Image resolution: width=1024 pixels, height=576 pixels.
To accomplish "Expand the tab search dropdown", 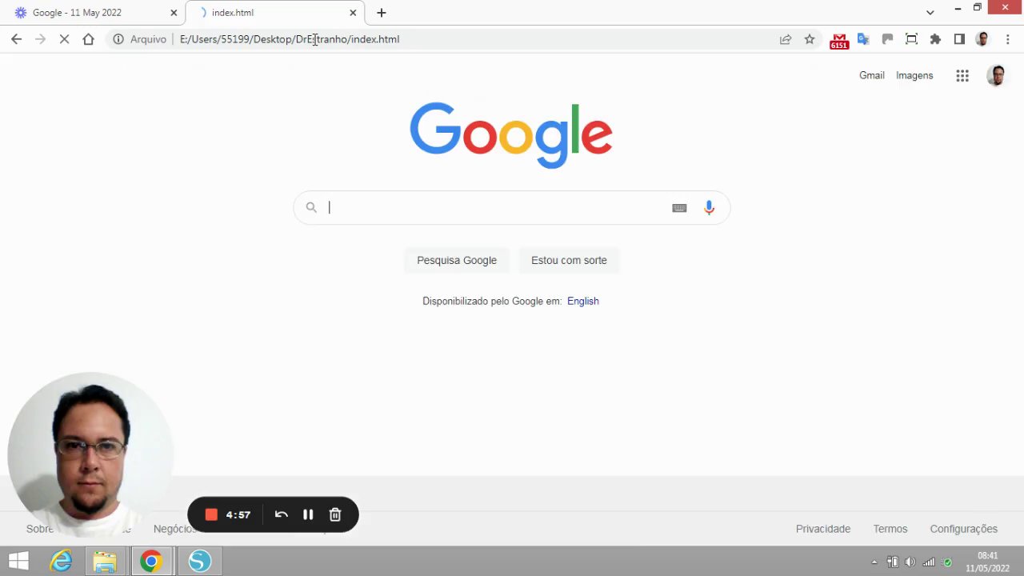I will pyautogui.click(x=930, y=13).
